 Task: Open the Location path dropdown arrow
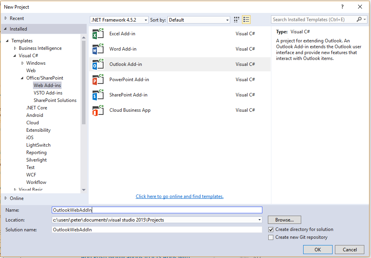pos(260,220)
